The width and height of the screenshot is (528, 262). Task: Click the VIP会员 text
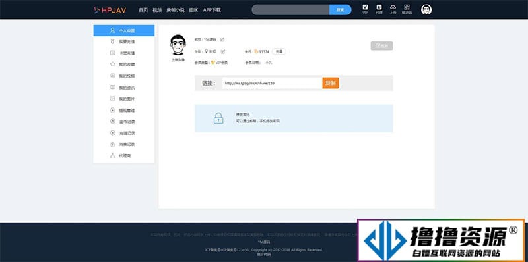pyautogui.click(x=222, y=63)
